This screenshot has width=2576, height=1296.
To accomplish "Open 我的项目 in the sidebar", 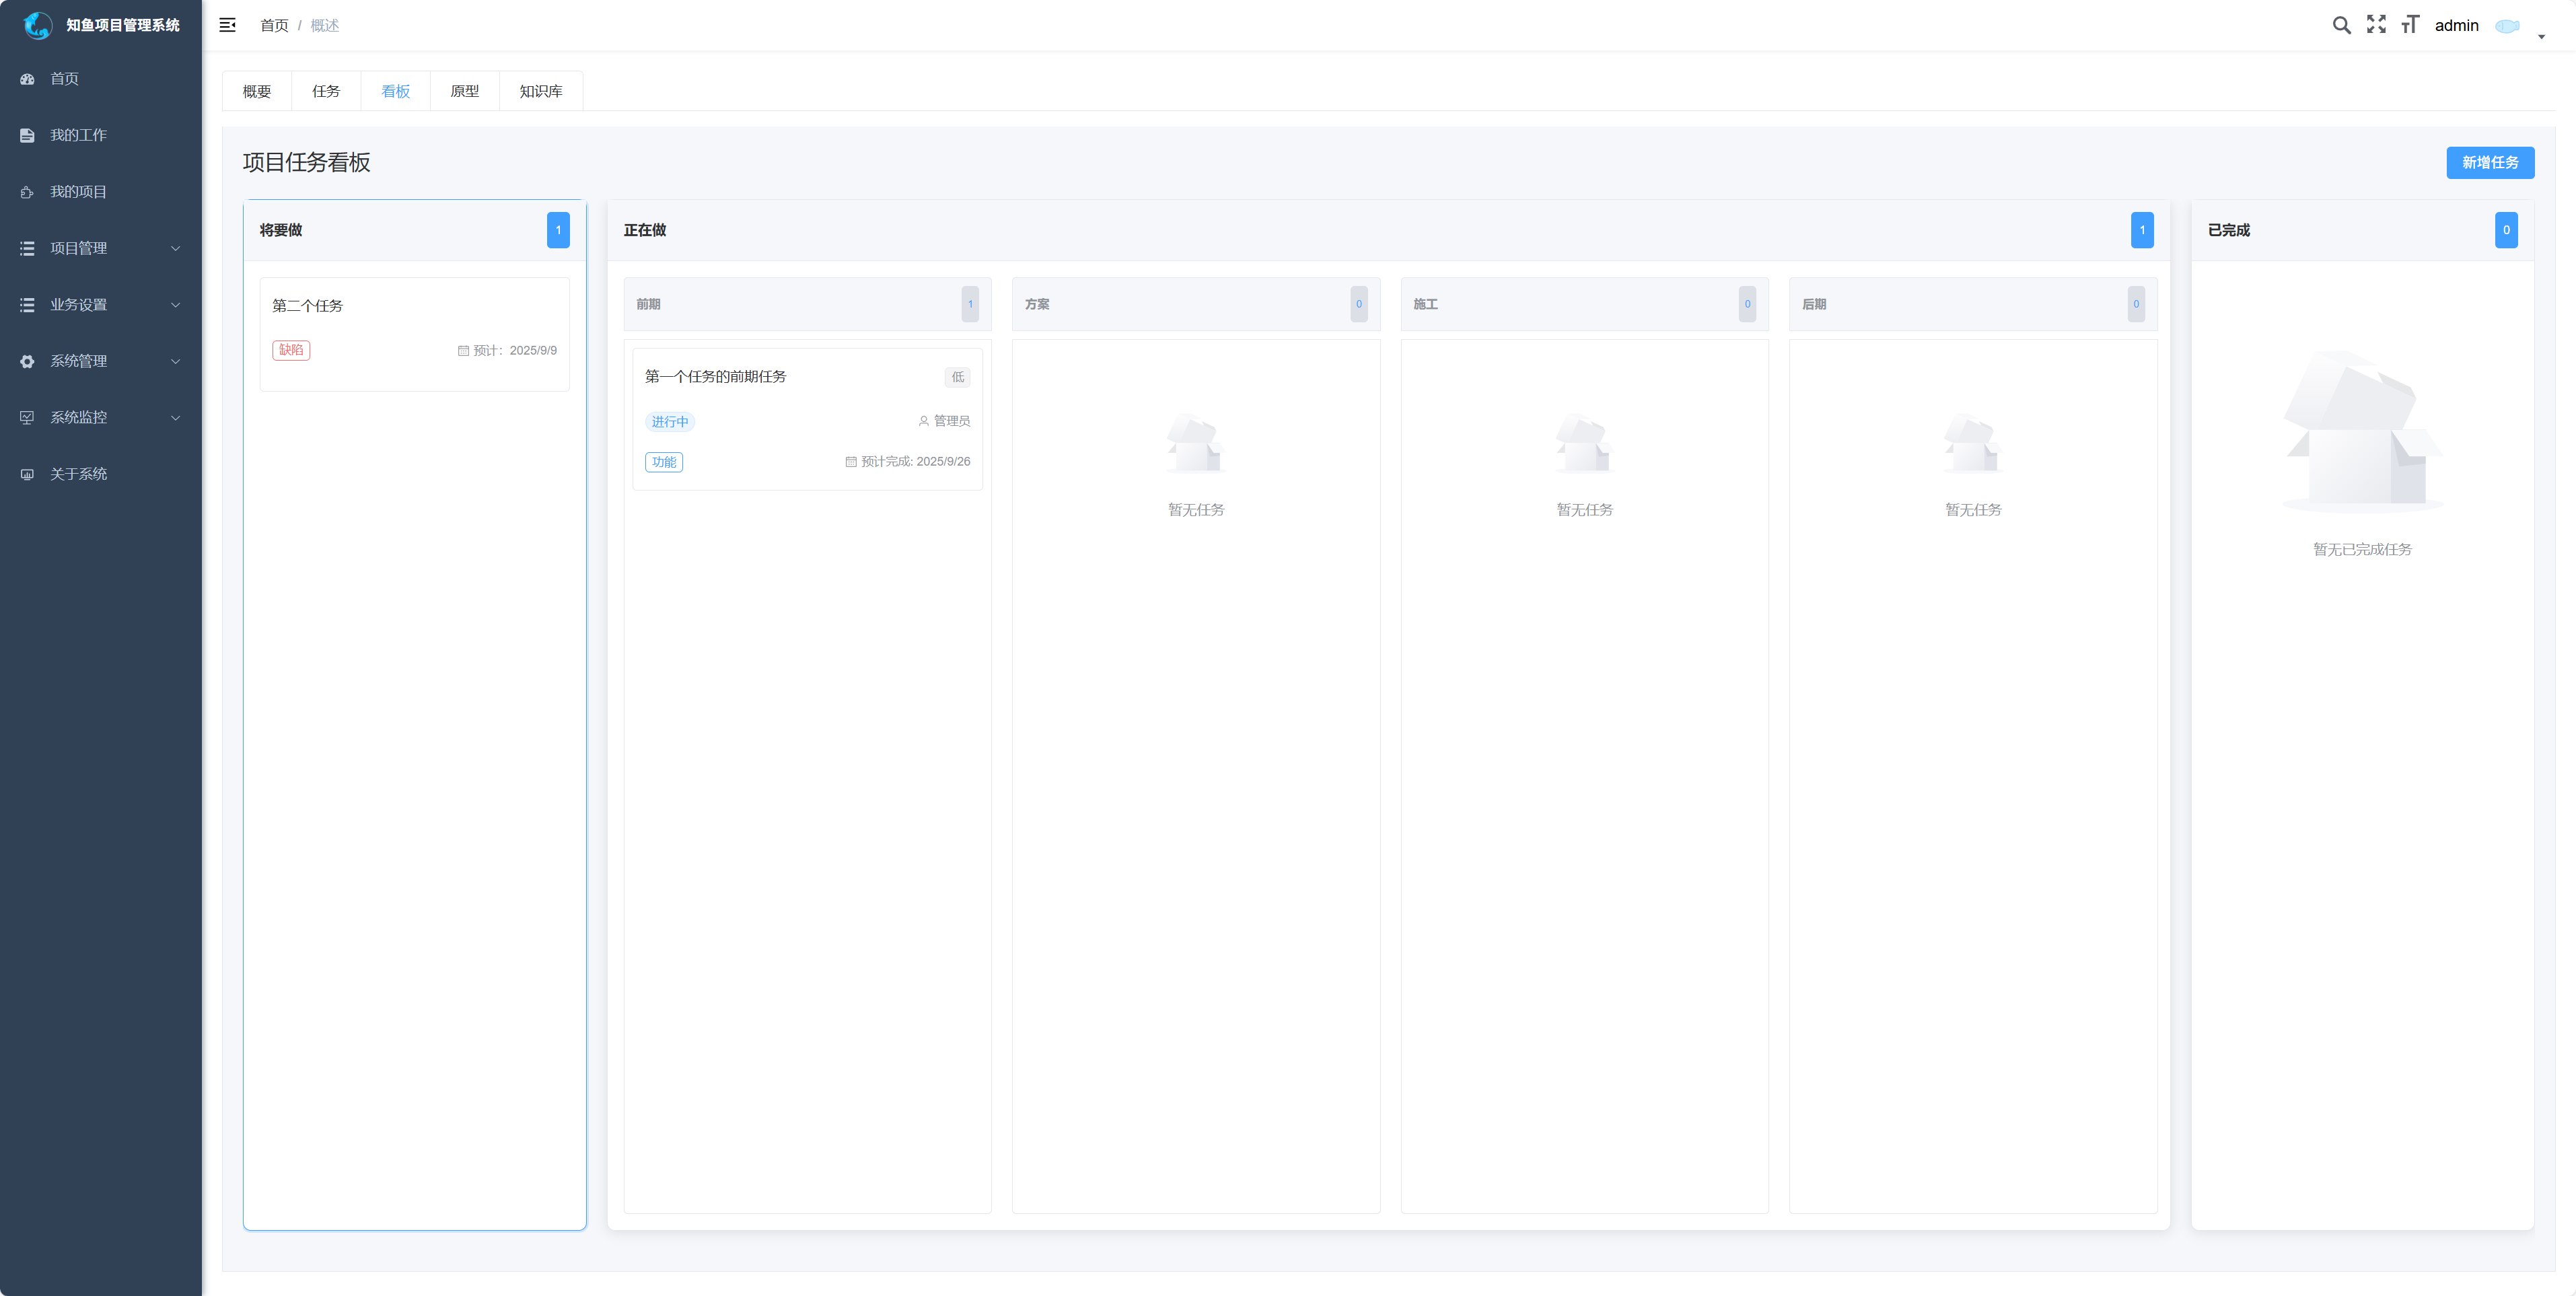I will 78,192.
